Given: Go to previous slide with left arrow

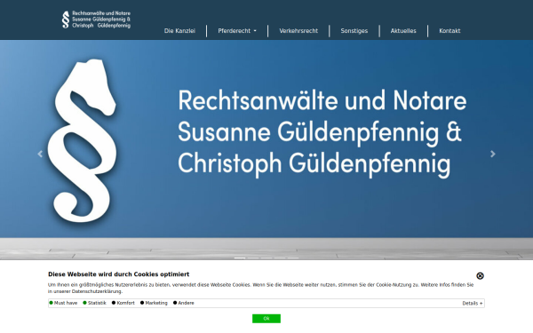Looking at the screenshot, I should [40, 154].
